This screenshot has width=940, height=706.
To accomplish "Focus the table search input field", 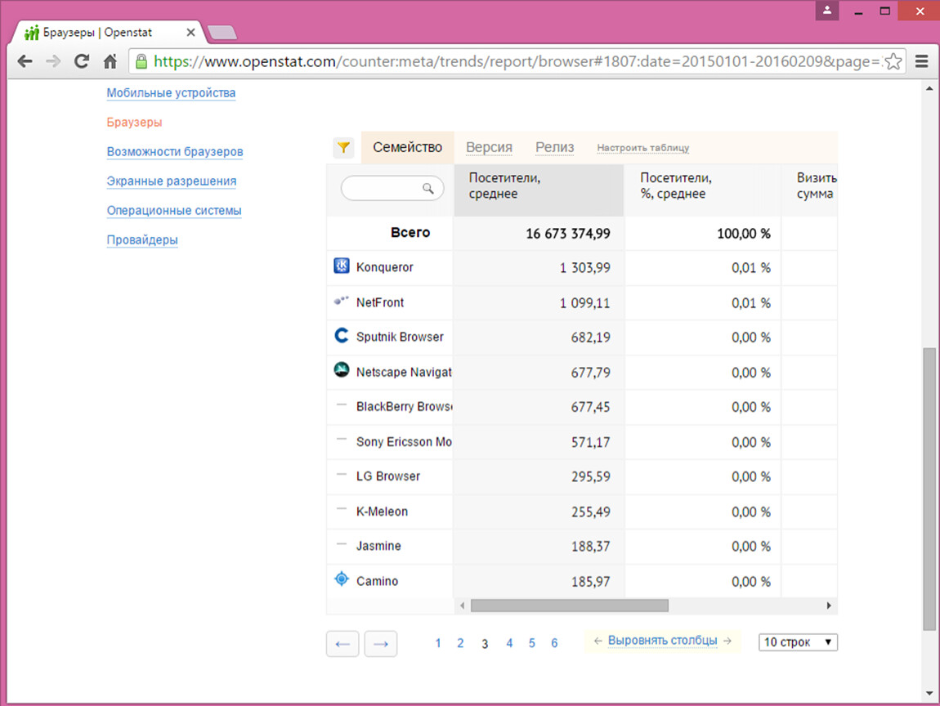I will 392,188.
